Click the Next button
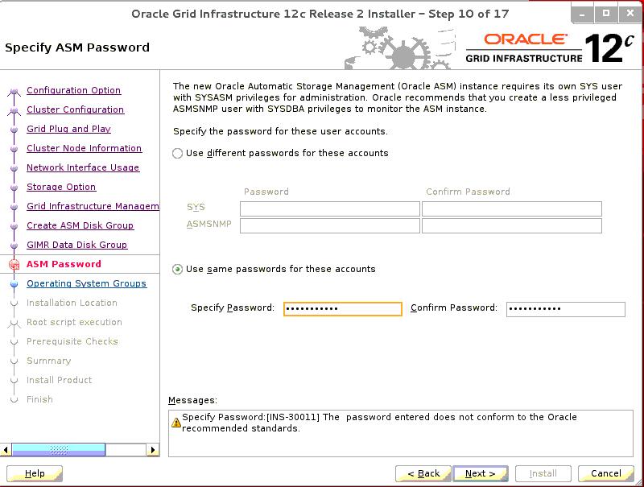The image size is (644, 487). tap(480, 473)
